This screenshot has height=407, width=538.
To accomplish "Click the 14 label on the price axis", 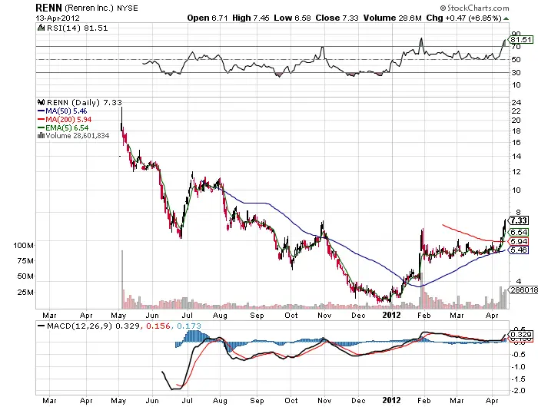I will pyautogui.click(x=516, y=157).
